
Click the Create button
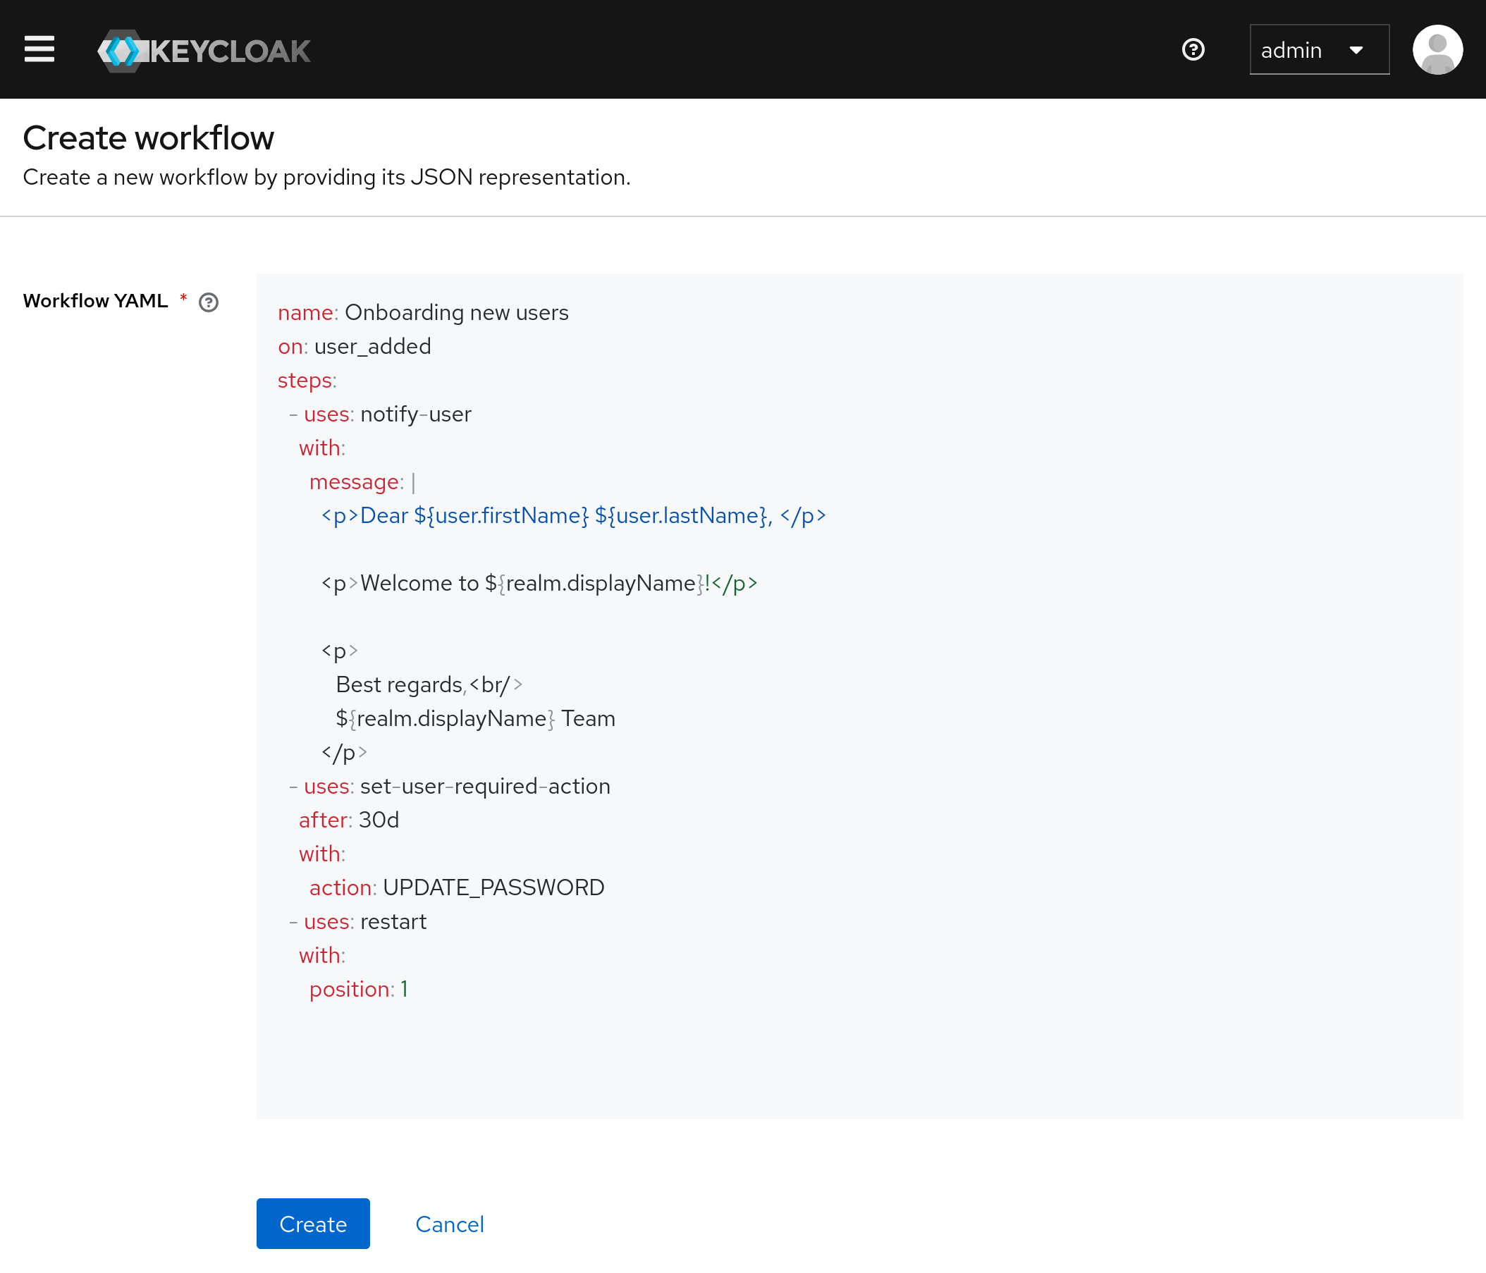pos(312,1224)
